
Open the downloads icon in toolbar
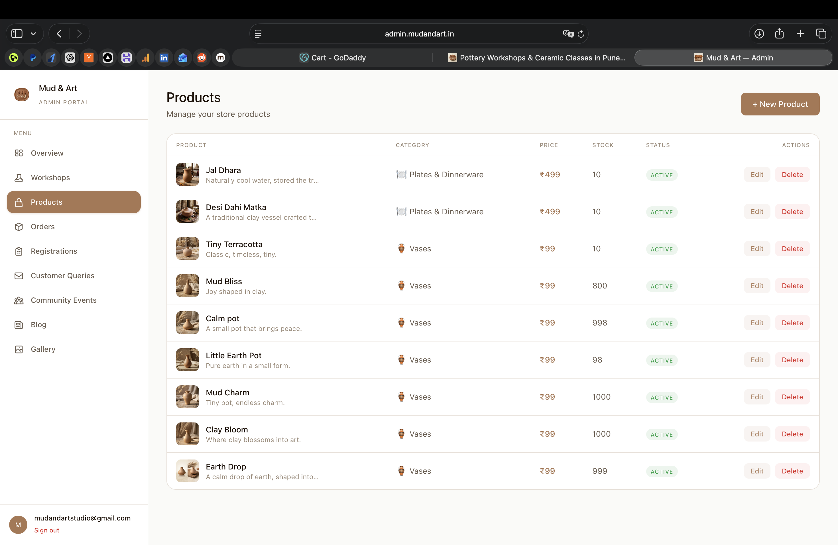pos(759,34)
